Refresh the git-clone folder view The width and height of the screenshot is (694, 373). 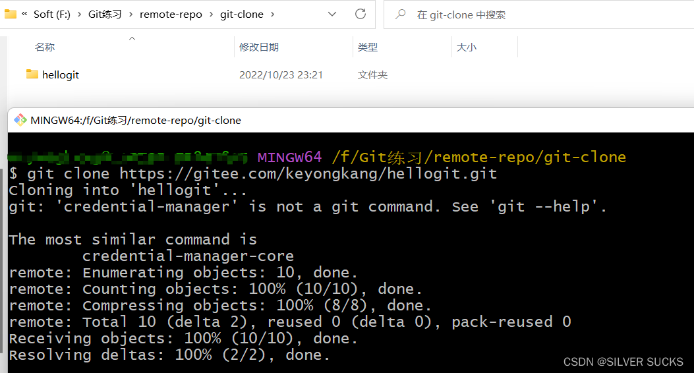[361, 14]
